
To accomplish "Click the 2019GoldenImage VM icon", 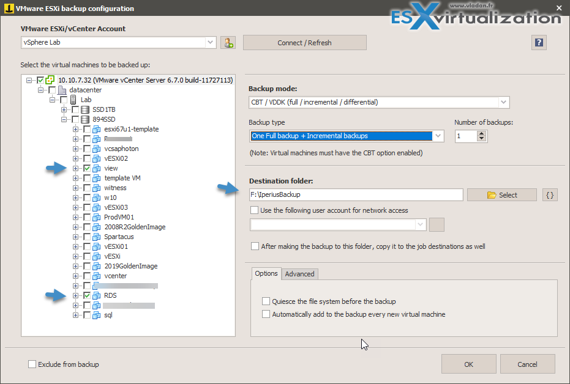I will click(x=96, y=267).
